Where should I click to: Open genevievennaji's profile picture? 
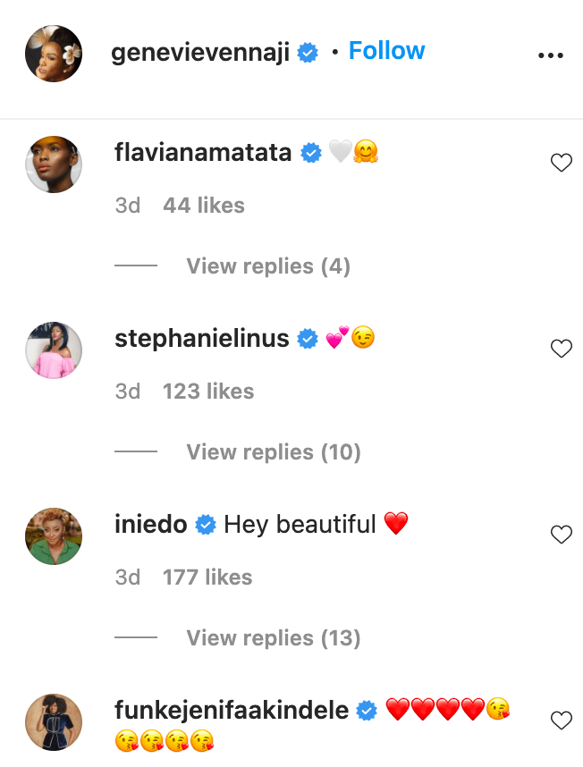[x=54, y=54]
